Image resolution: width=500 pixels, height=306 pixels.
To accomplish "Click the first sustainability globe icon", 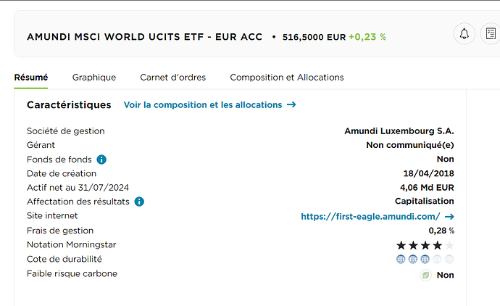I will tap(401, 260).
